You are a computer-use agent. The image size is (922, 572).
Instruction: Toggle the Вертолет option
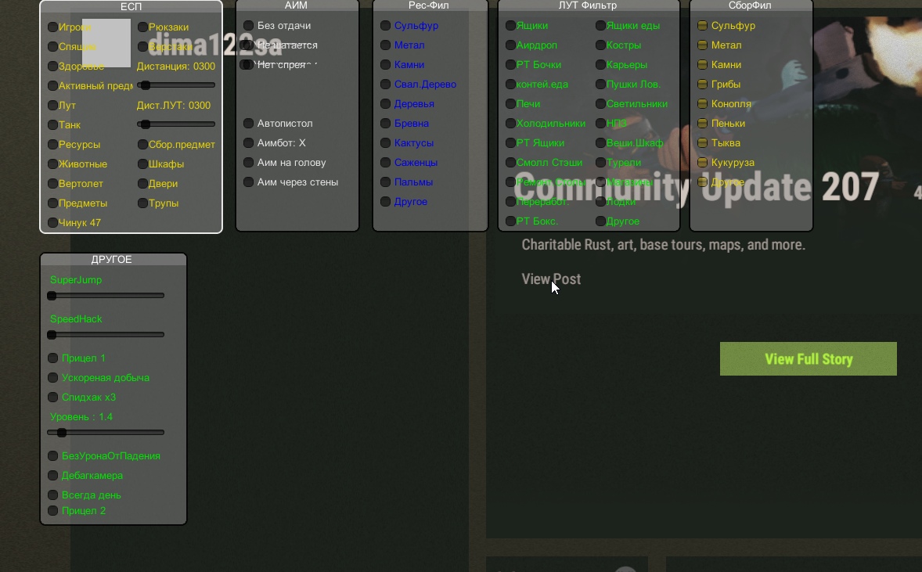(52, 184)
